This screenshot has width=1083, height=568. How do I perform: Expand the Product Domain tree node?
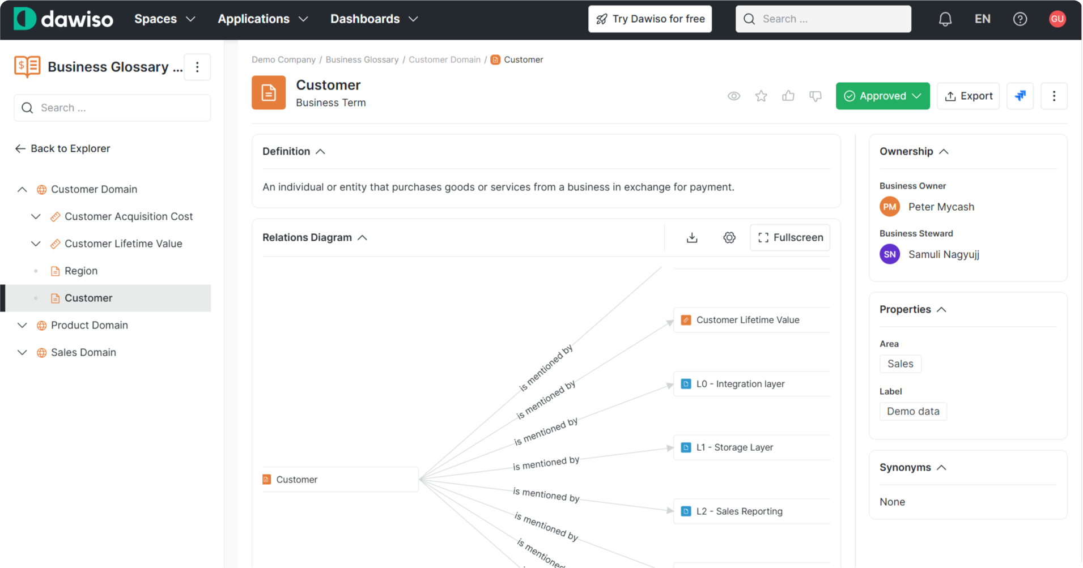[x=22, y=326]
